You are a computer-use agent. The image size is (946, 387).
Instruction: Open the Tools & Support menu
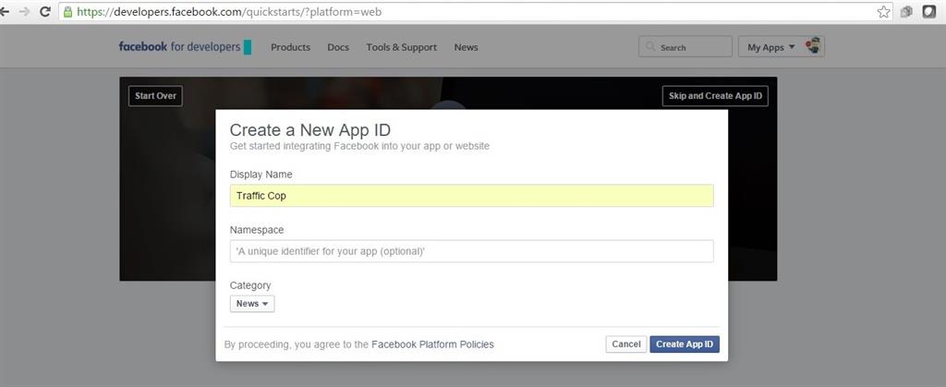click(x=401, y=47)
